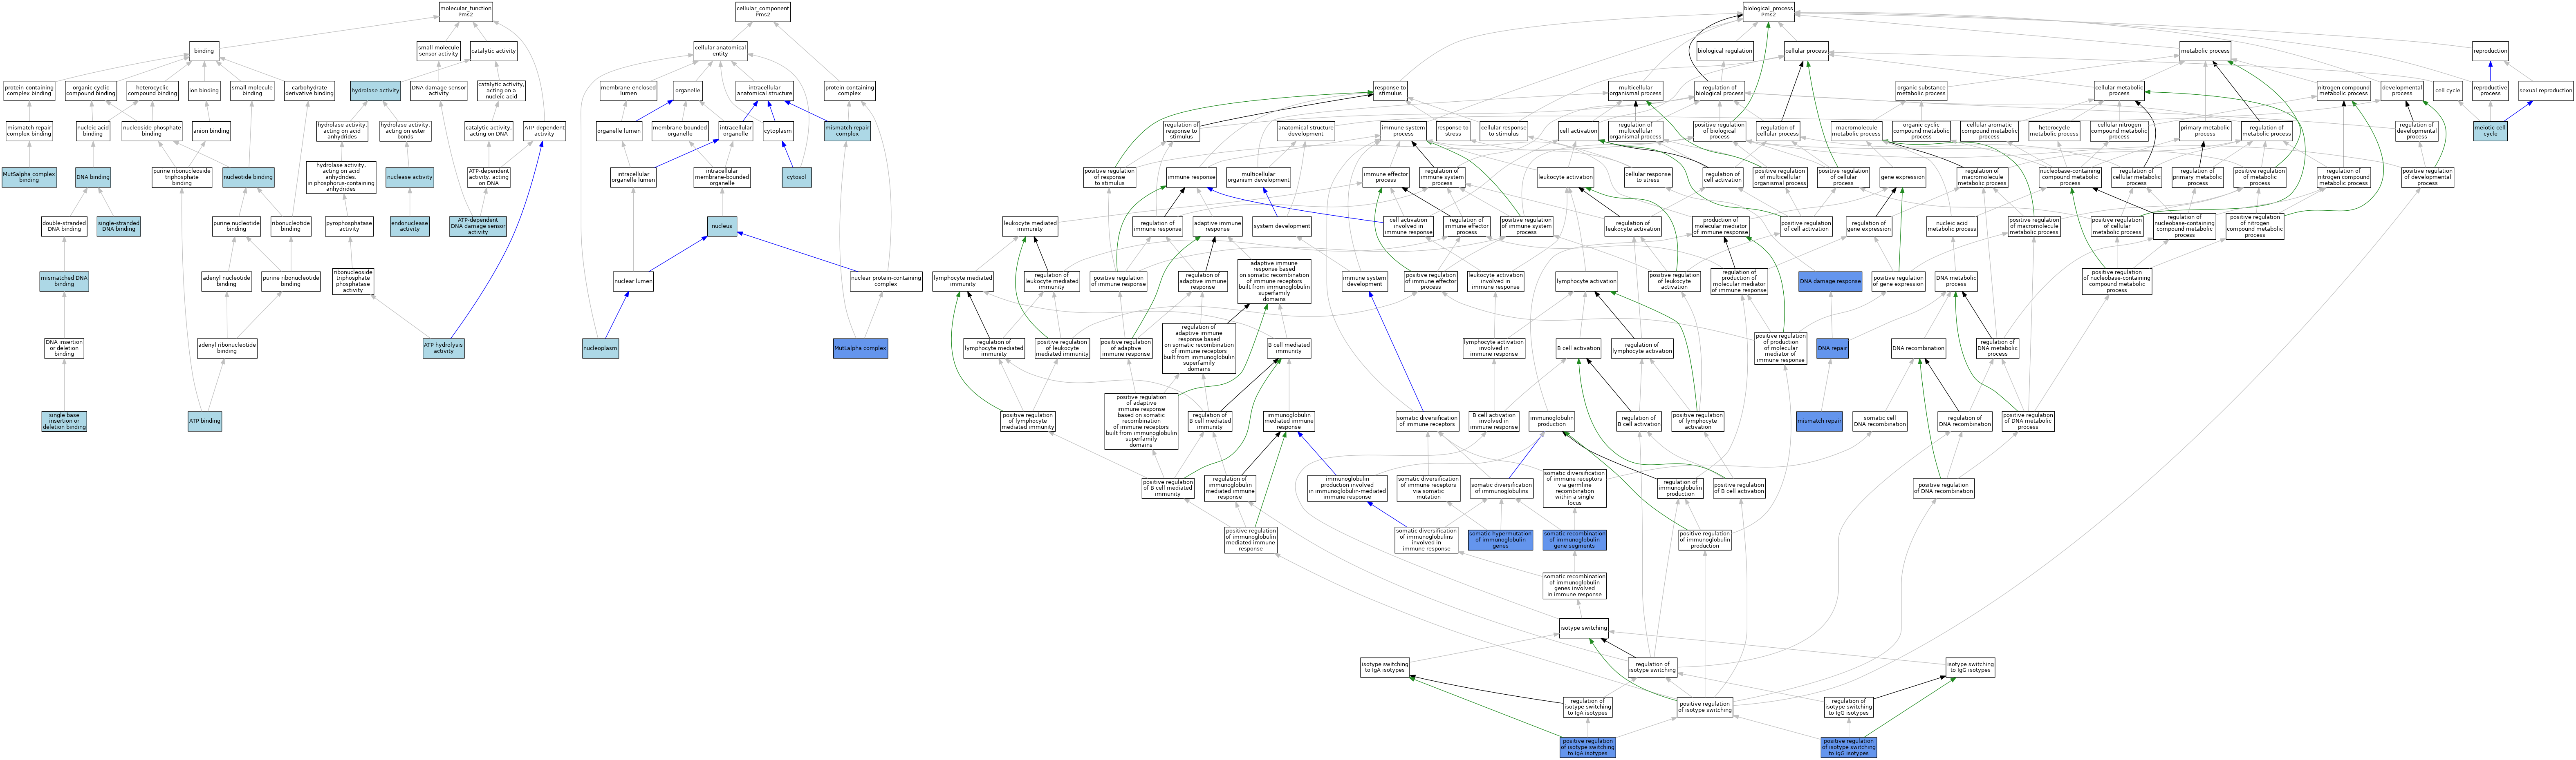Select the 'immunoglobulin production' node
The width and height of the screenshot is (2576, 760).
pyautogui.click(x=1552, y=421)
